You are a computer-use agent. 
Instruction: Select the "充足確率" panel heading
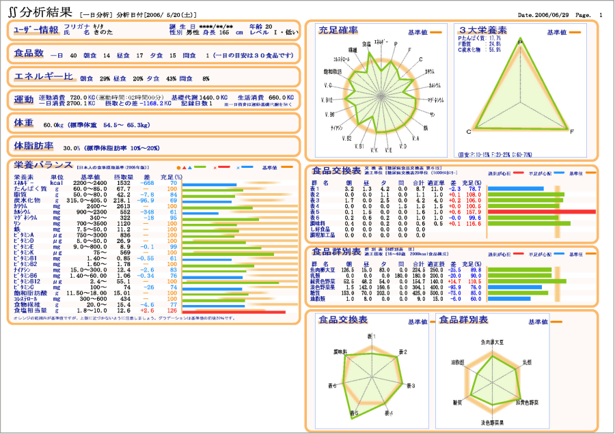[338, 30]
